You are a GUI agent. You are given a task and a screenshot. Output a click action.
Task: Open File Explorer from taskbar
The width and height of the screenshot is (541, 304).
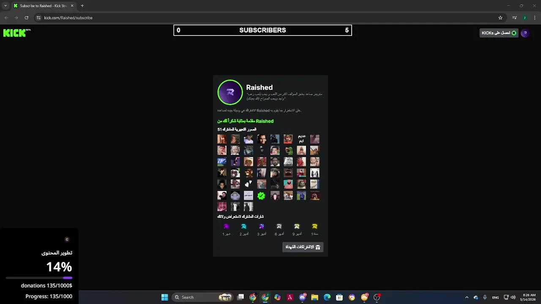click(x=314, y=297)
